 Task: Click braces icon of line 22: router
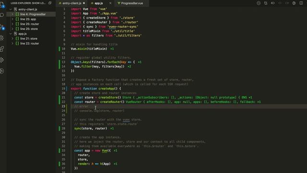(x=17, y=44)
